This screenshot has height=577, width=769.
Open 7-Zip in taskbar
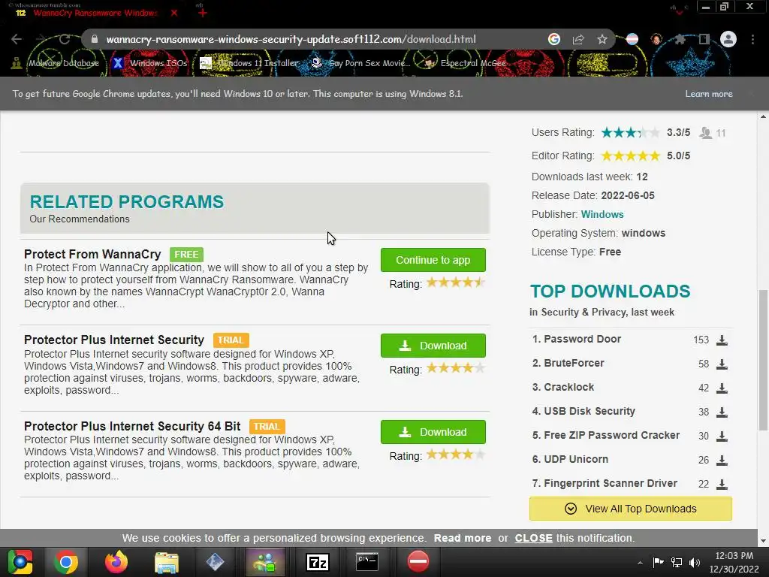pyautogui.click(x=318, y=562)
